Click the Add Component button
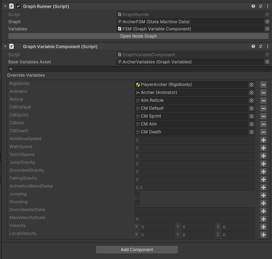 point(137,250)
